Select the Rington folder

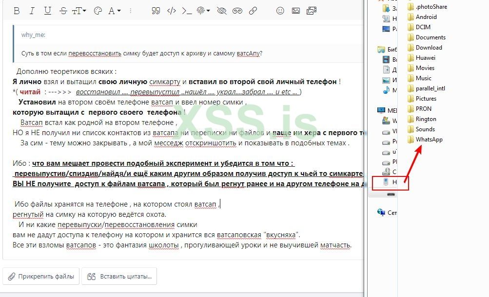pyautogui.click(x=422, y=119)
